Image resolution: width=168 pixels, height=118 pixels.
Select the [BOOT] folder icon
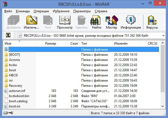click(x=6, y=55)
